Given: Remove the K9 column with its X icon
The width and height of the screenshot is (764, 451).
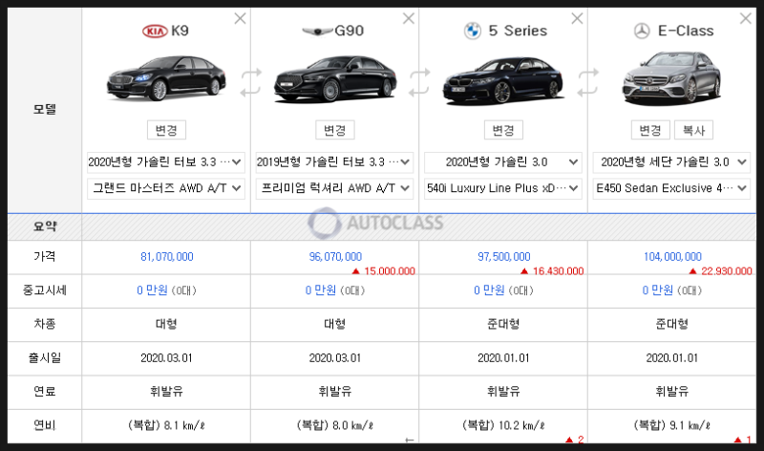Looking at the screenshot, I should pos(240,18).
